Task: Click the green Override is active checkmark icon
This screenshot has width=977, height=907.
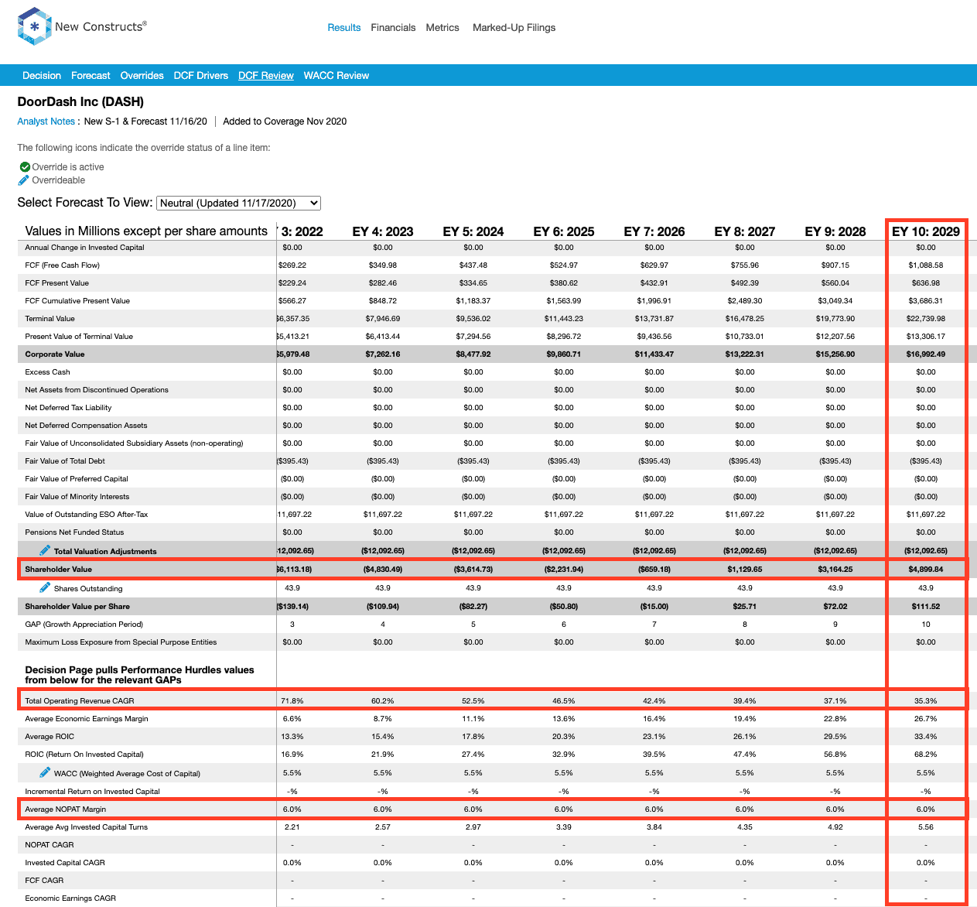Action: [25, 167]
